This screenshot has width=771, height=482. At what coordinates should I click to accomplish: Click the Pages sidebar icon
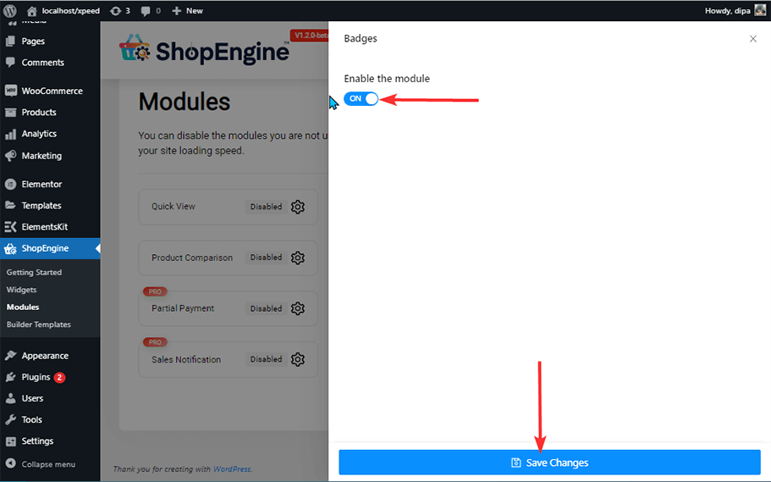pyautogui.click(x=10, y=42)
